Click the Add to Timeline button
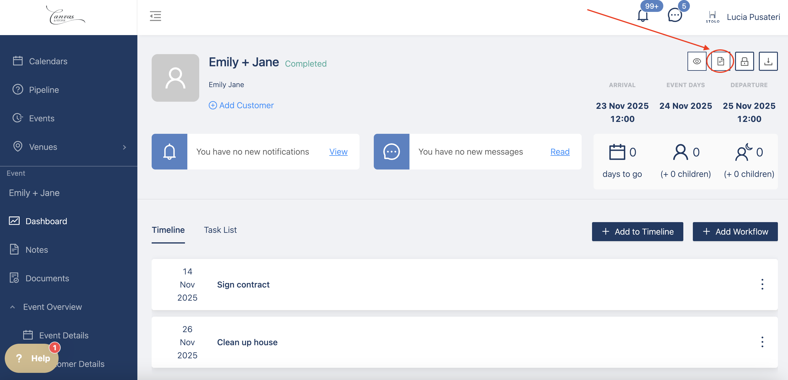Screen dimensions: 788x380 coord(637,232)
